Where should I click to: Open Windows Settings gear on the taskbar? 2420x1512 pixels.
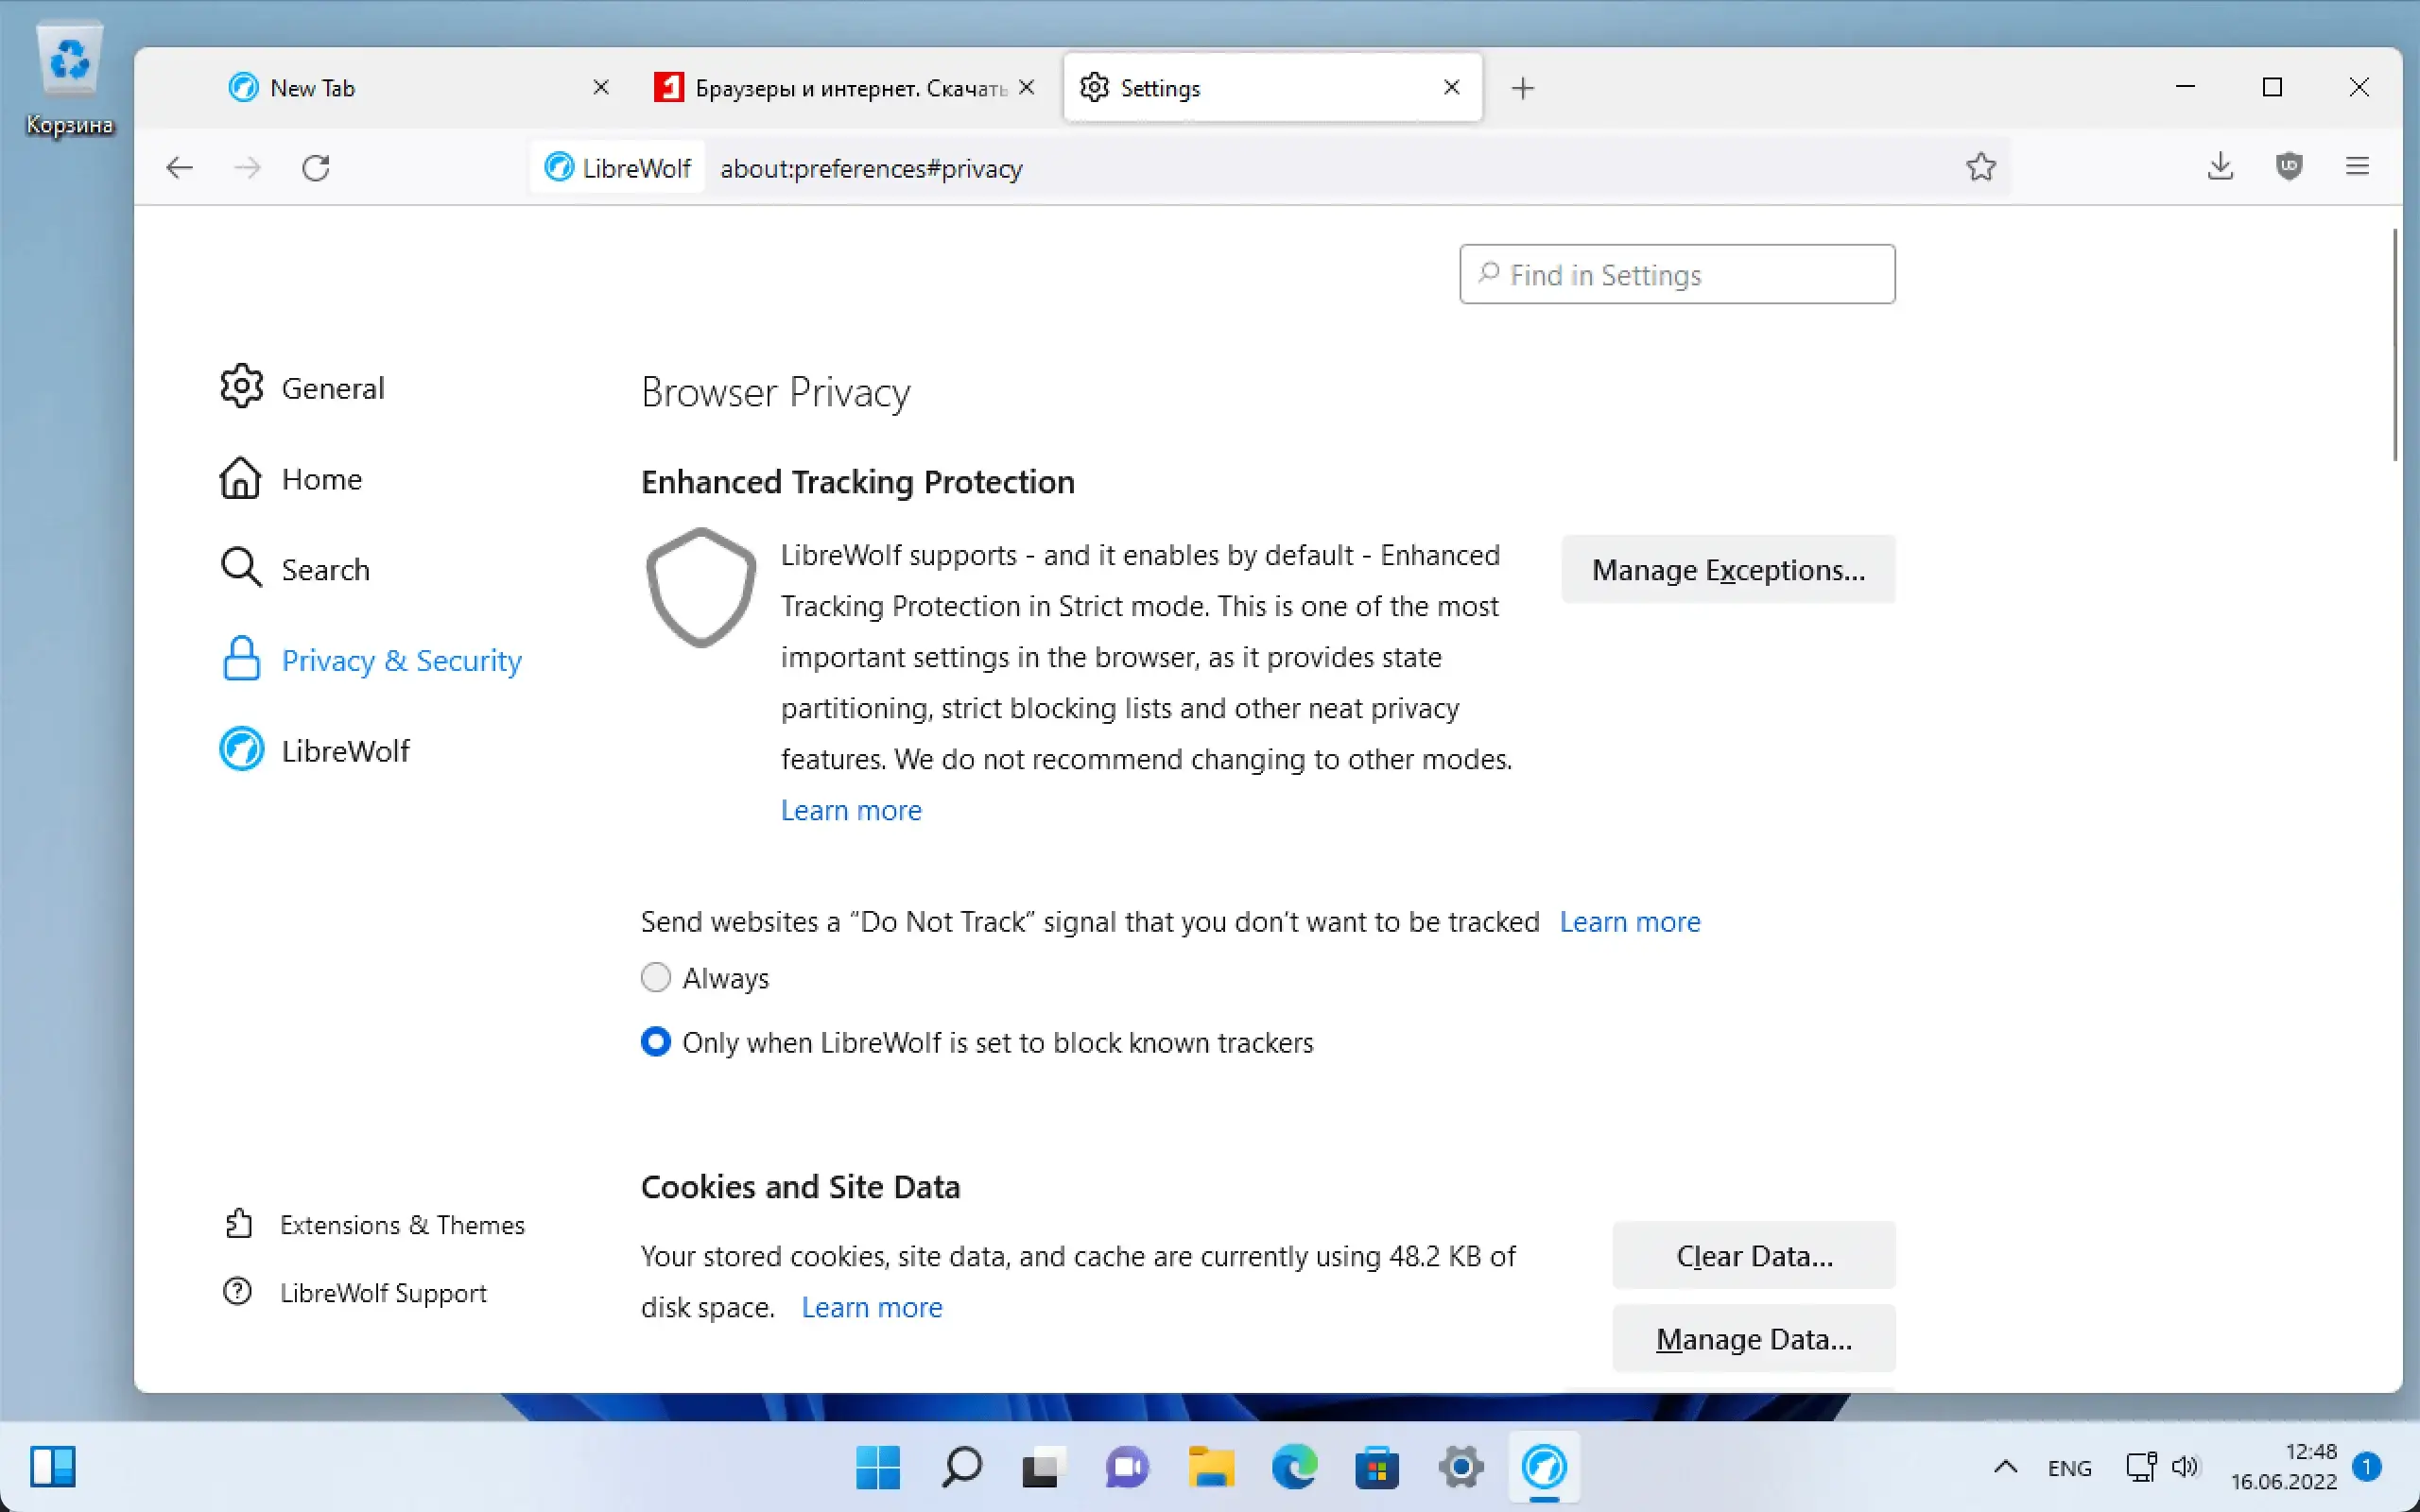1460,1467
